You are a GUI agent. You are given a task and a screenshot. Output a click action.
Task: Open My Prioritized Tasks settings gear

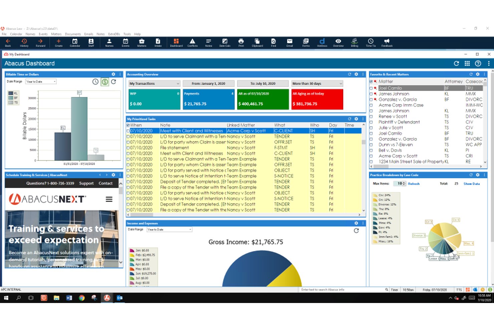tap(356, 119)
